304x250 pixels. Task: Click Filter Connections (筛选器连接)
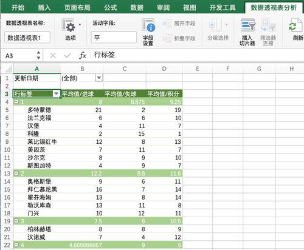(x=268, y=32)
